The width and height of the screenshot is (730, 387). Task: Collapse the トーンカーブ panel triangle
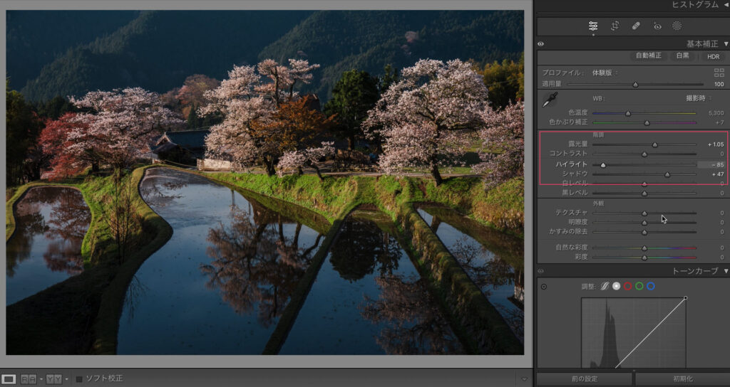tap(726, 271)
